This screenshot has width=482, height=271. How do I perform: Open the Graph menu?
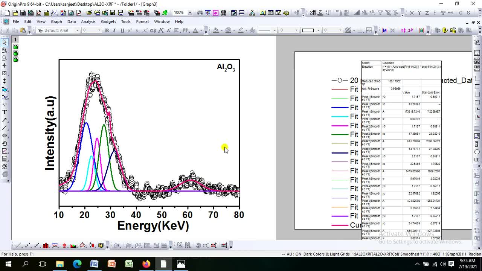(x=56, y=21)
